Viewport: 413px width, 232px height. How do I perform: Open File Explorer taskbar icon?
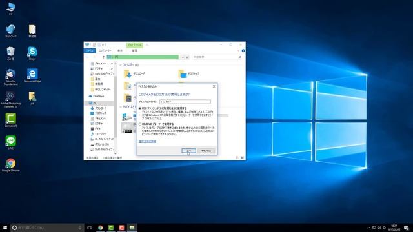[132, 227]
